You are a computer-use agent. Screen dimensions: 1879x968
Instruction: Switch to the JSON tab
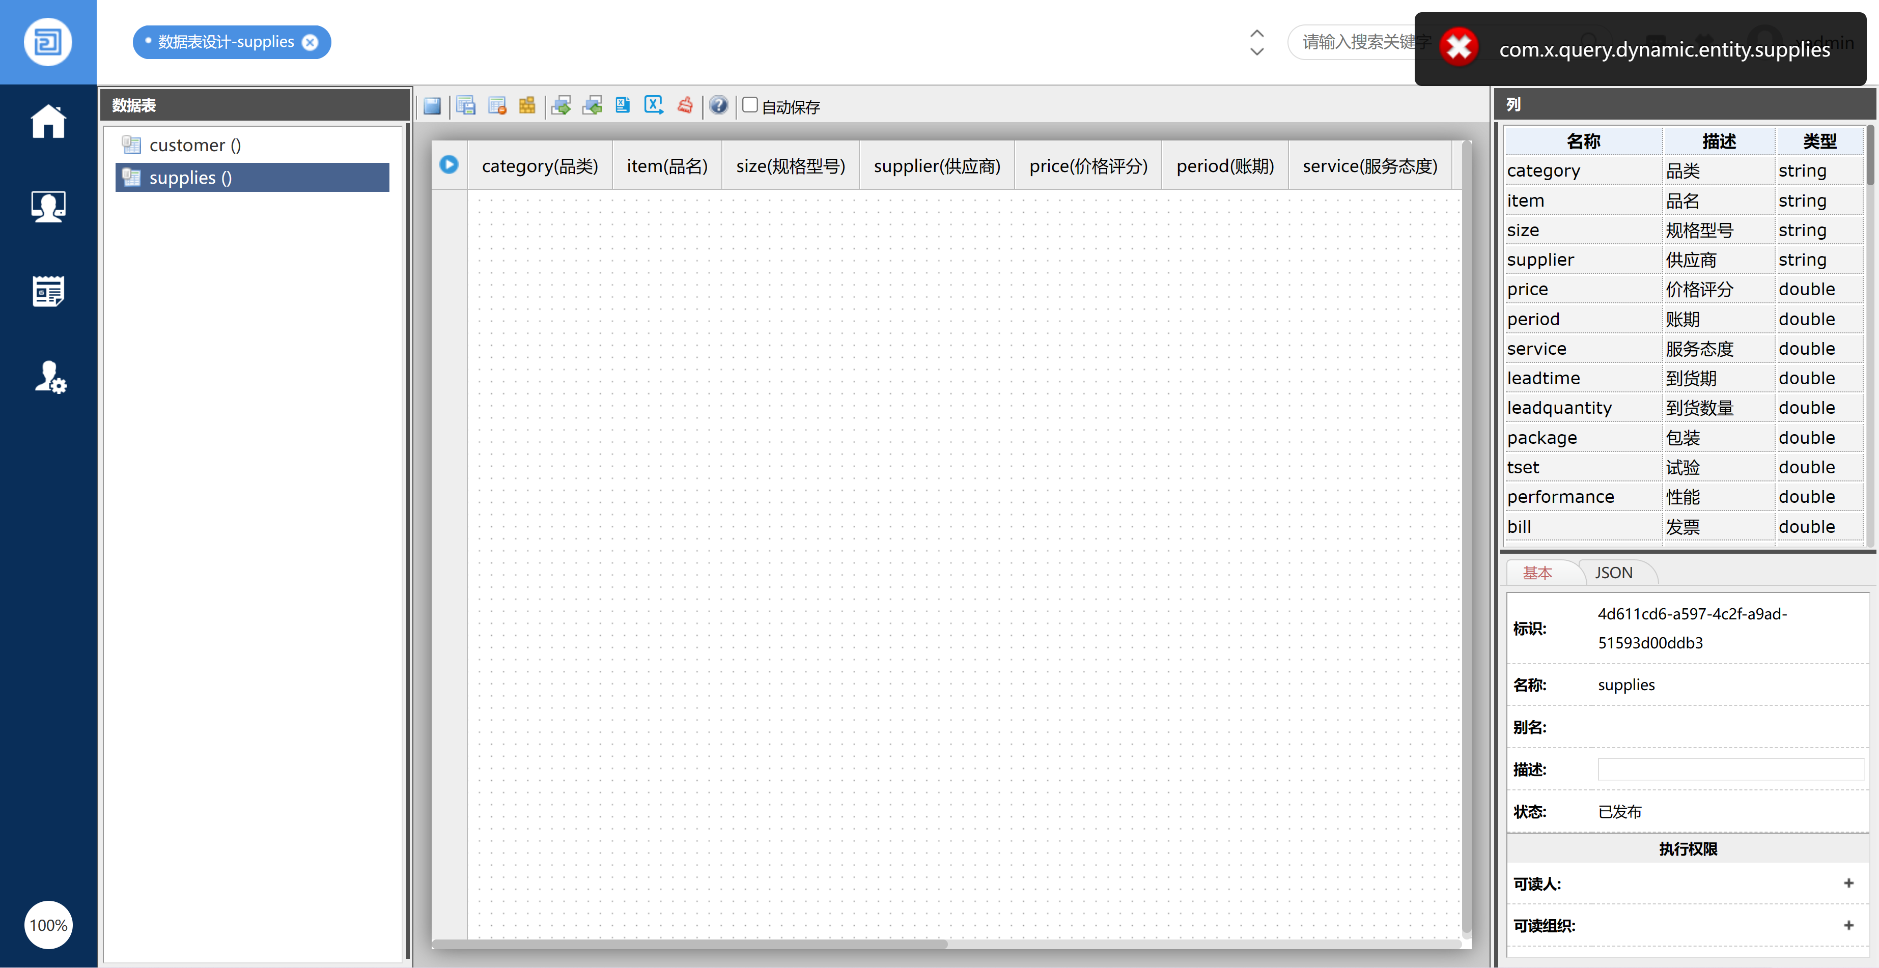point(1613,573)
